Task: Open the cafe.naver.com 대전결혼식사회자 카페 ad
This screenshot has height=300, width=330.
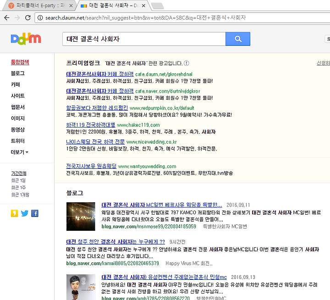Action: click(x=100, y=91)
